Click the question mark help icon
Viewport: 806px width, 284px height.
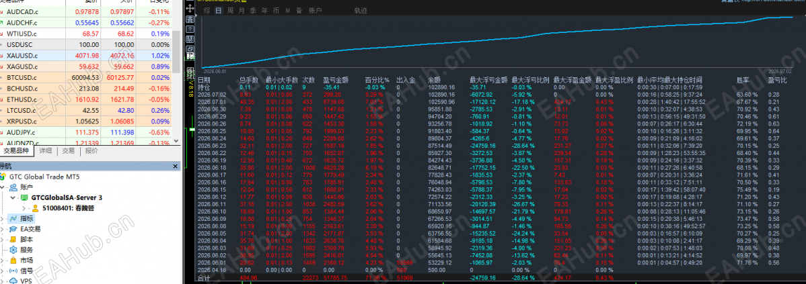[x=190, y=30]
